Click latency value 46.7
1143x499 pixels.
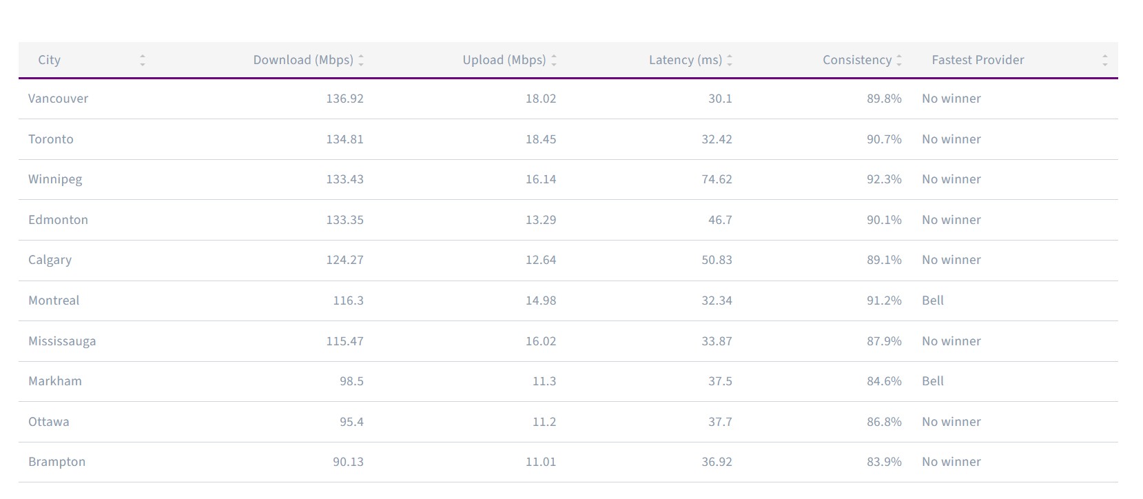tap(720, 220)
